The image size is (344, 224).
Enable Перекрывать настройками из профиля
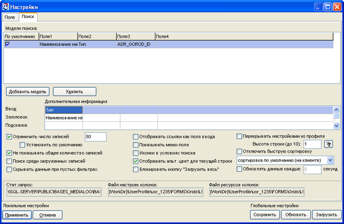(x=239, y=136)
